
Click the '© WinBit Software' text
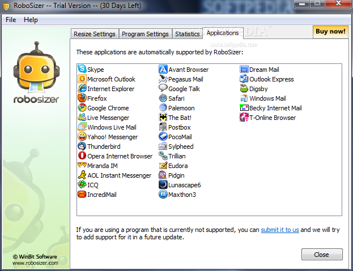[x=35, y=257]
